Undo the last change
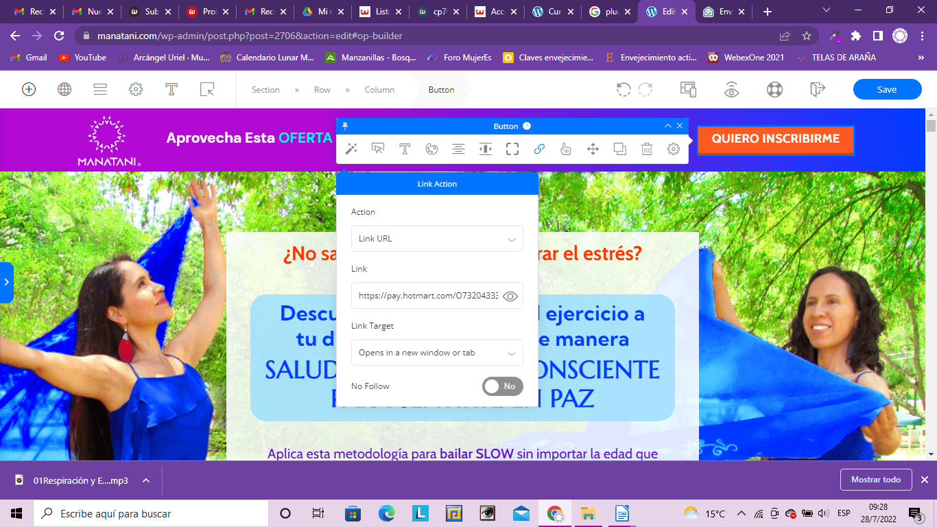The height and width of the screenshot is (527, 937). (623, 89)
